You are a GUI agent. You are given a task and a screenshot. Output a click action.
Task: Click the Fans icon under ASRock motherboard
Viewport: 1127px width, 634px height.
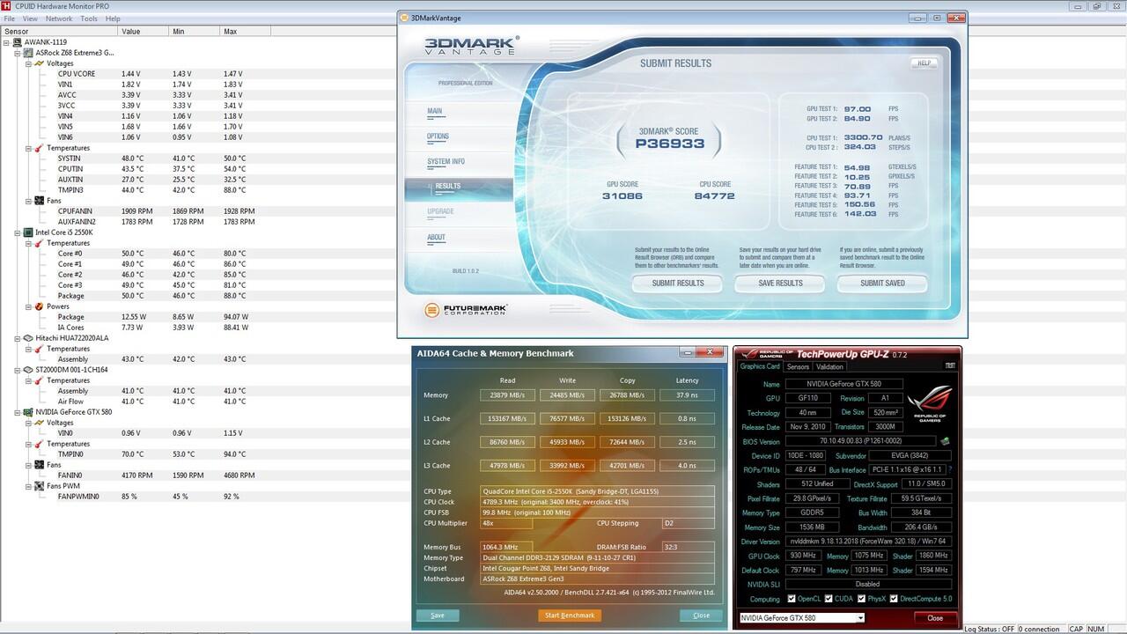point(40,201)
